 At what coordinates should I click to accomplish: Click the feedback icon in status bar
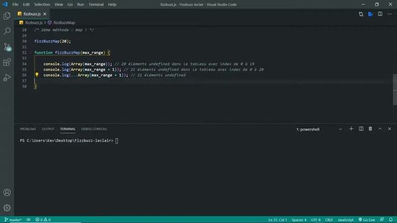(x=382, y=220)
